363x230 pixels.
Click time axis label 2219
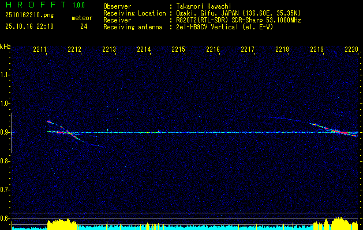317,49
